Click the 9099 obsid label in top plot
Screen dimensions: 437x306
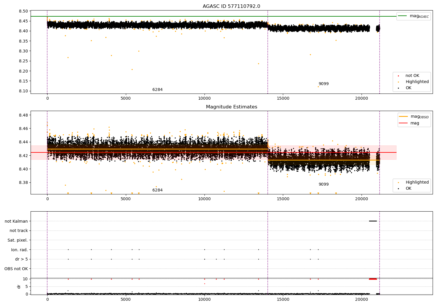tap(323, 84)
